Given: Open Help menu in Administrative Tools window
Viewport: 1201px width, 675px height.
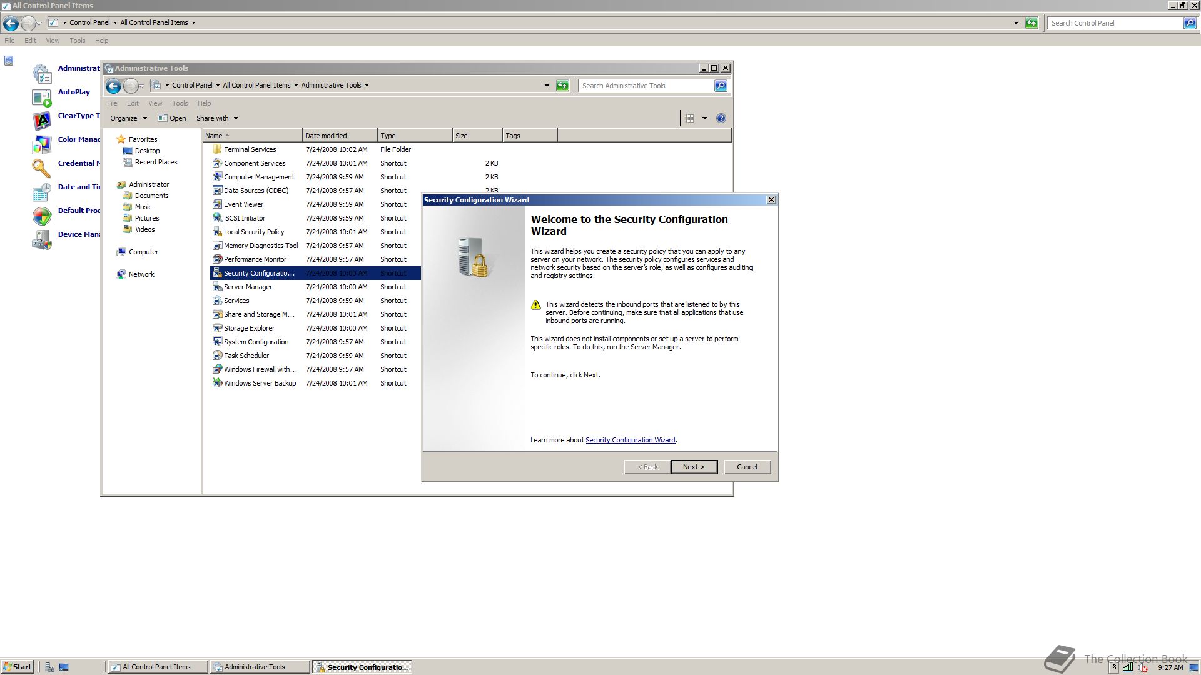Looking at the screenshot, I should pos(205,103).
